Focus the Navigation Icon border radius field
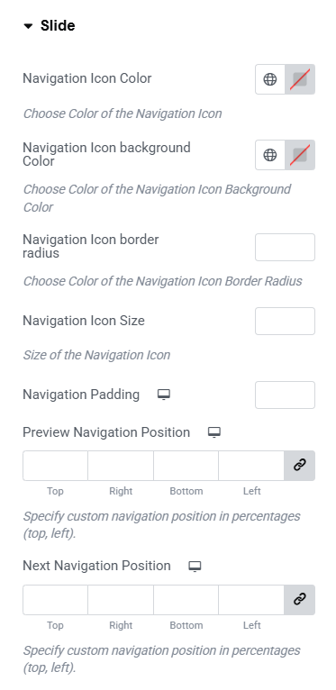This screenshot has height=690, width=336. click(285, 247)
